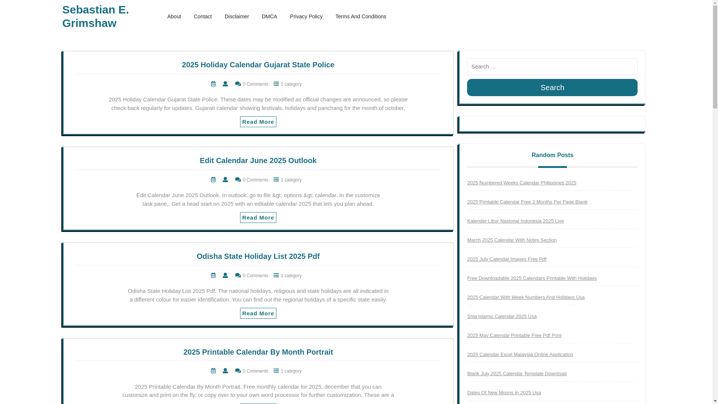718x404 pixels.
Task: Open 0 Comments of Printable Calendar By Month post
Action: coord(255,371)
